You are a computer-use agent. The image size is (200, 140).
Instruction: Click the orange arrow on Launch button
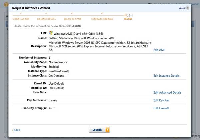coord(107,130)
